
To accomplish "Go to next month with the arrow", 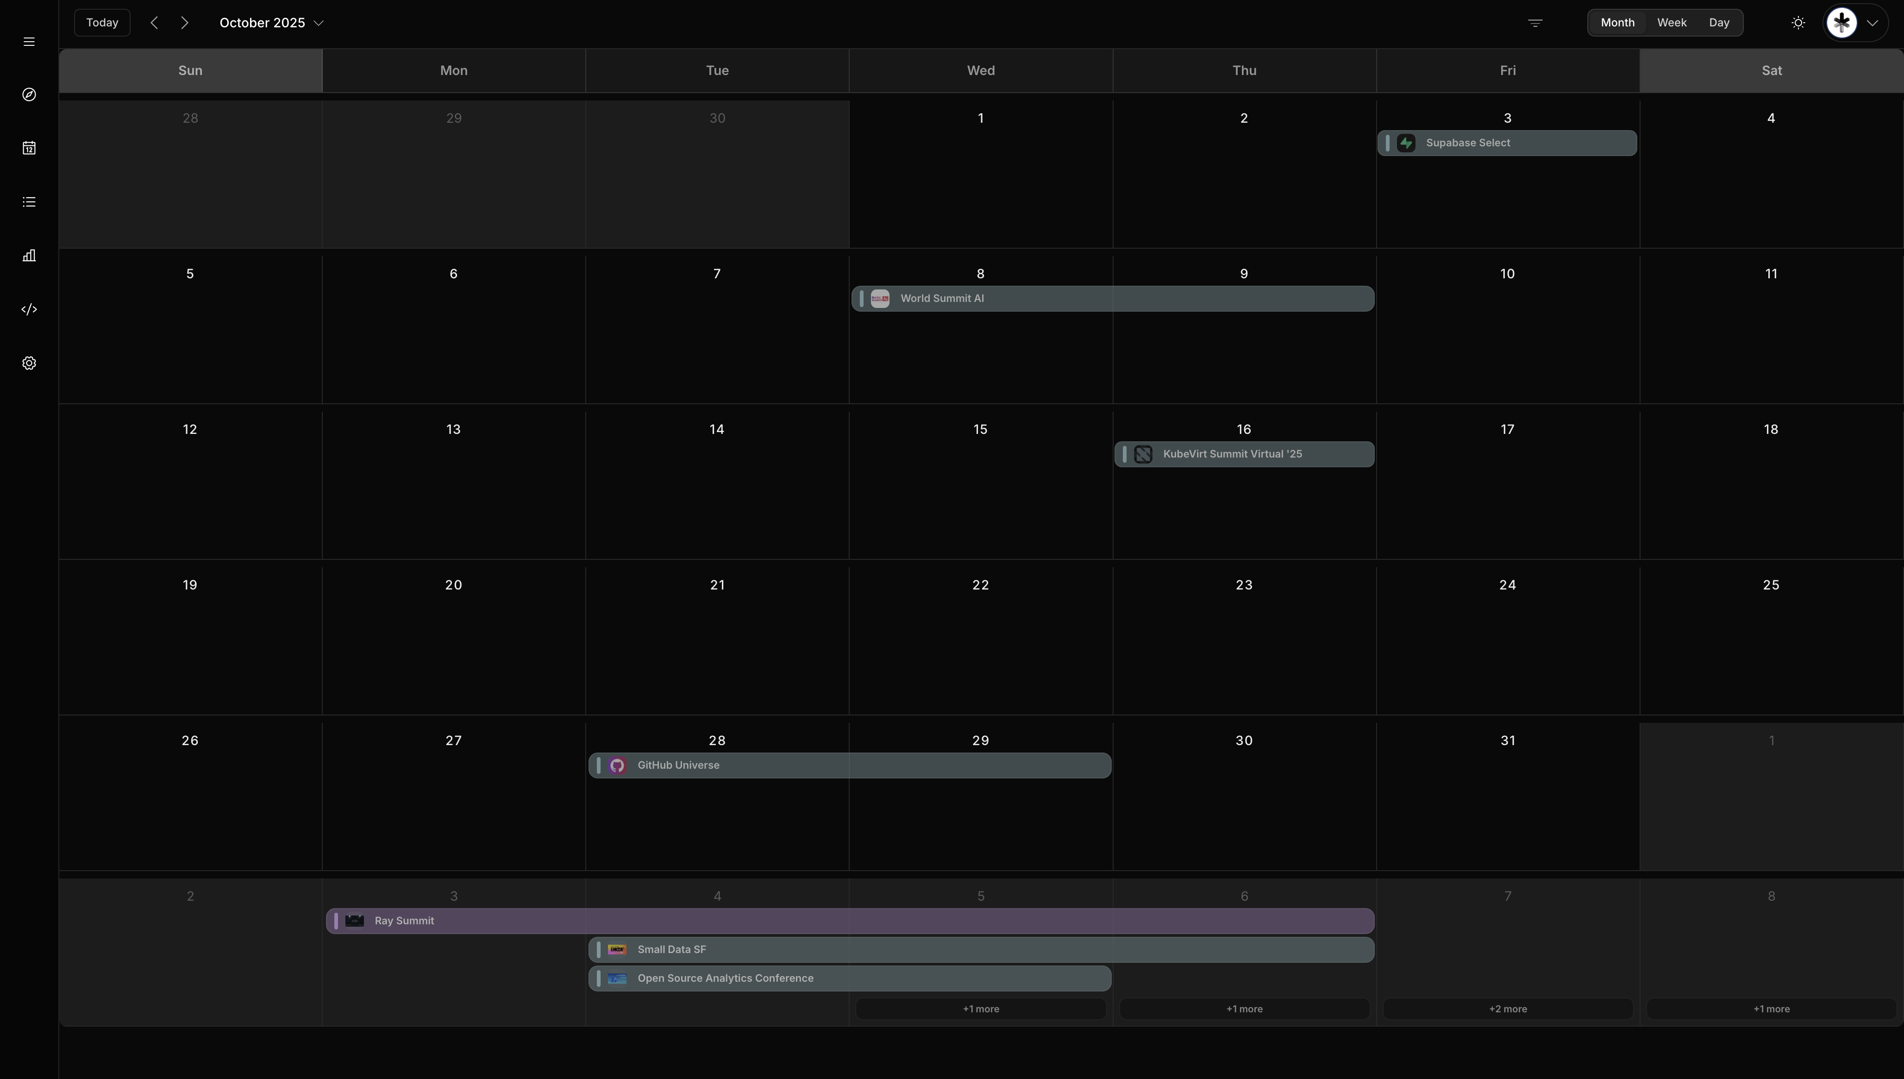I will pyautogui.click(x=184, y=22).
